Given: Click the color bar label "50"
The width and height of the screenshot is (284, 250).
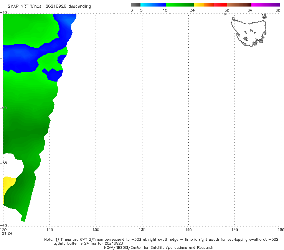Looking at the screenshot, I should pyautogui.click(x=227, y=10).
